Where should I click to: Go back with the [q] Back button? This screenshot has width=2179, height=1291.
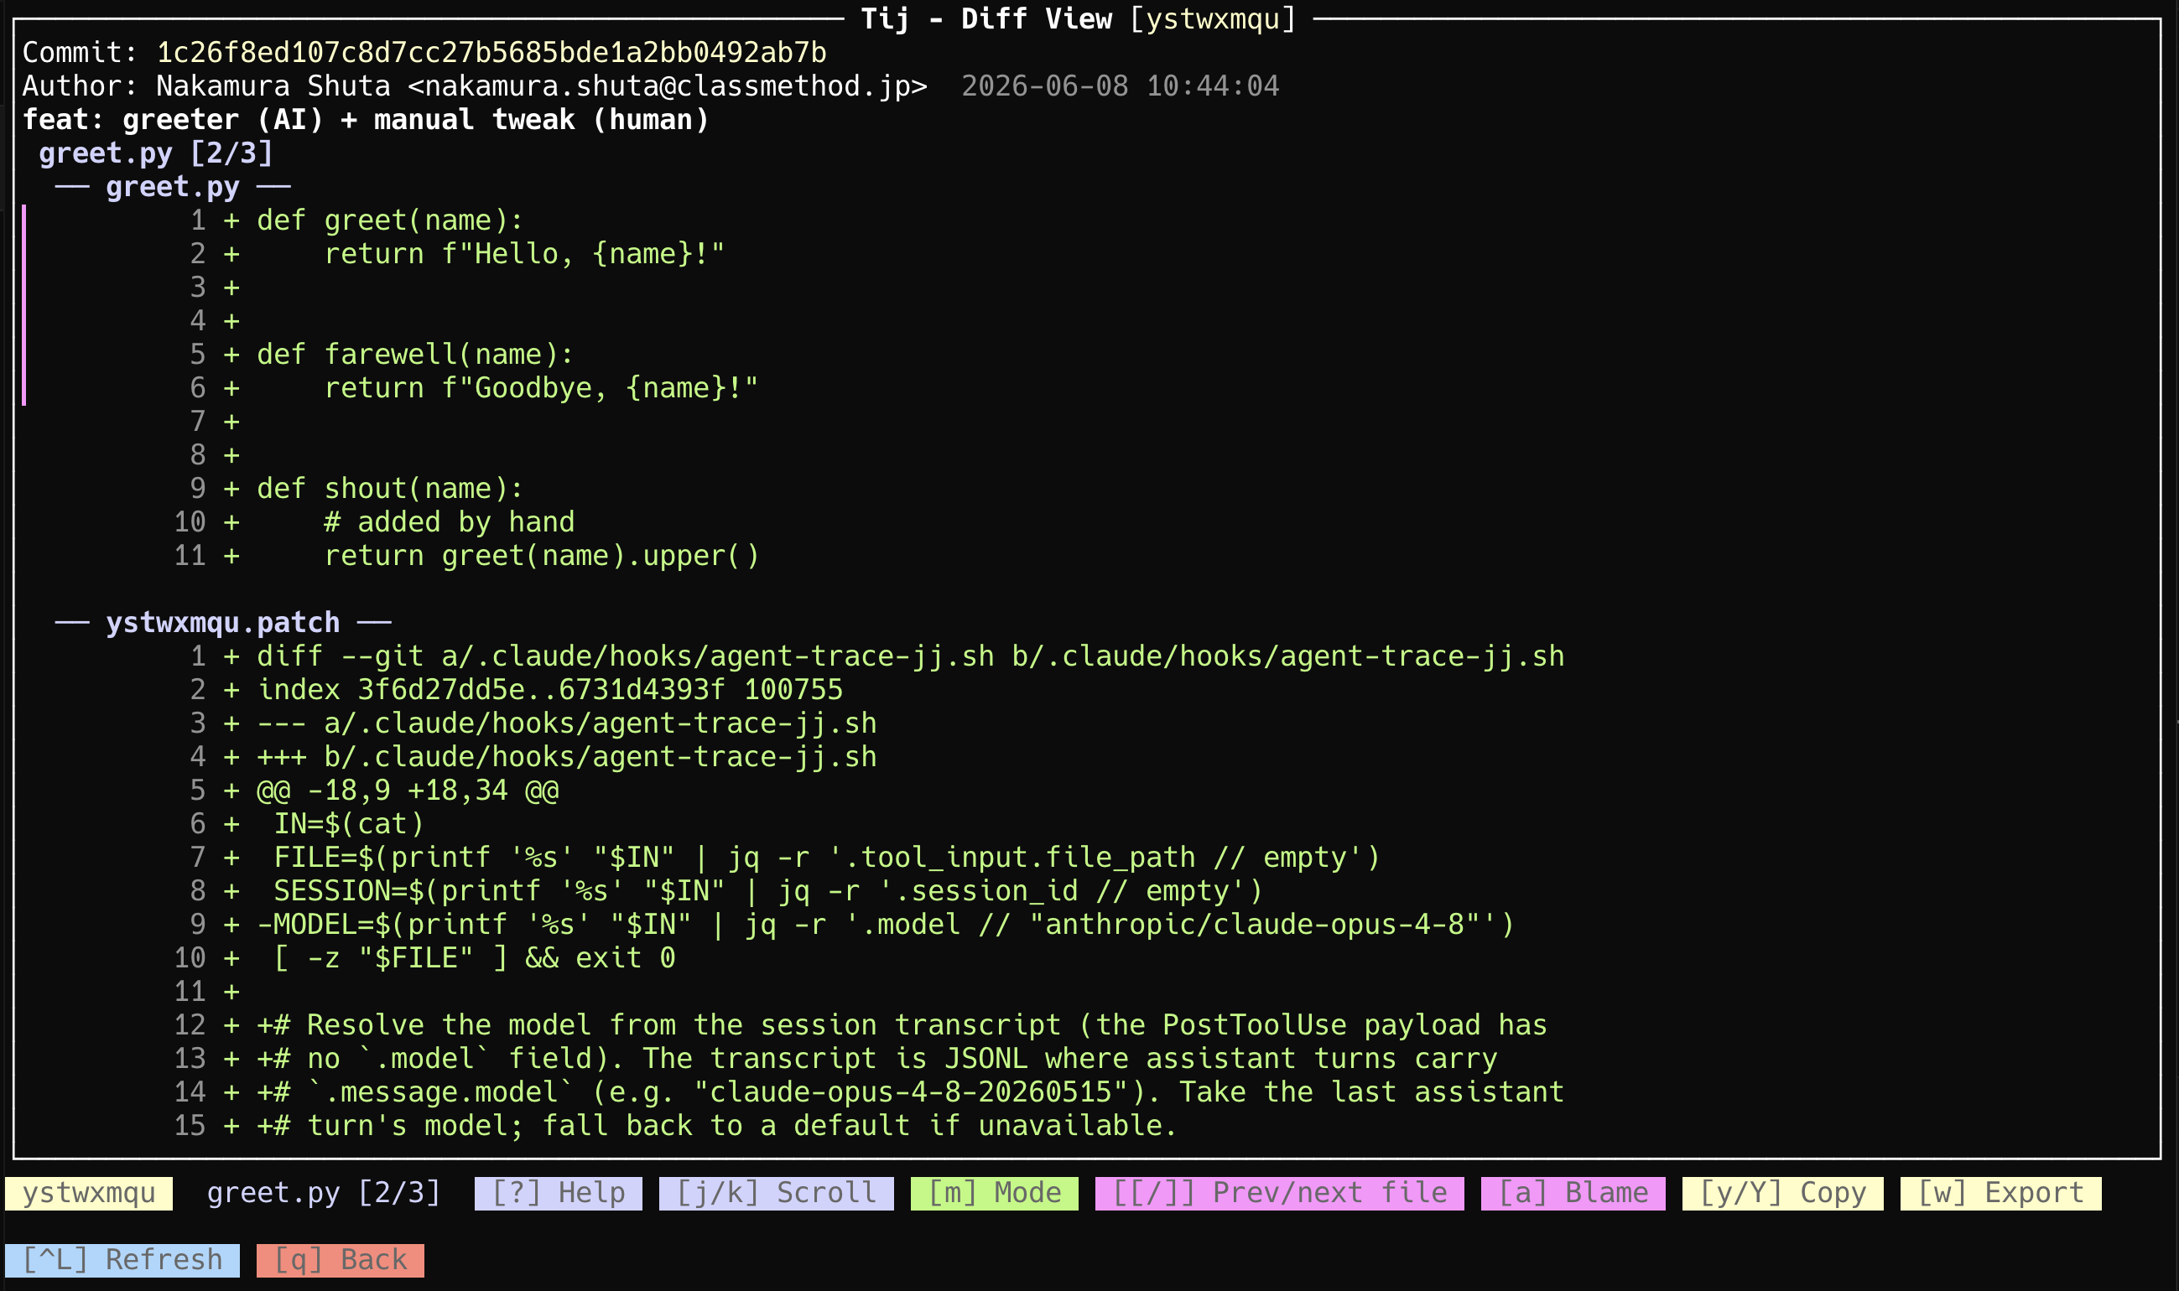pos(341,1260)
